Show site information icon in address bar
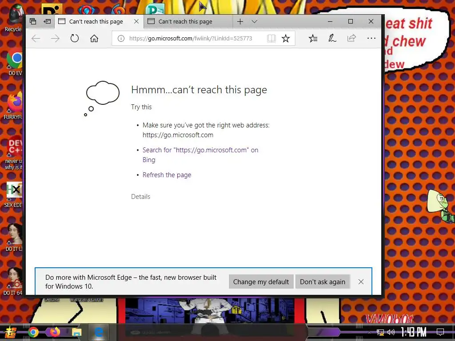The image size is (455, 341). pos(121,38)
